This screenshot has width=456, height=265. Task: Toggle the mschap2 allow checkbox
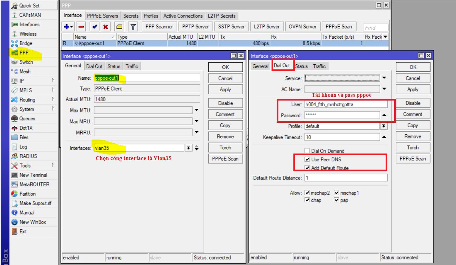[307, 193]
